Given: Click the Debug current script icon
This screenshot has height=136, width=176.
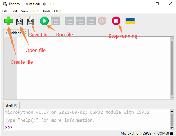Looking at the screenshot, I should pos(55,21).
